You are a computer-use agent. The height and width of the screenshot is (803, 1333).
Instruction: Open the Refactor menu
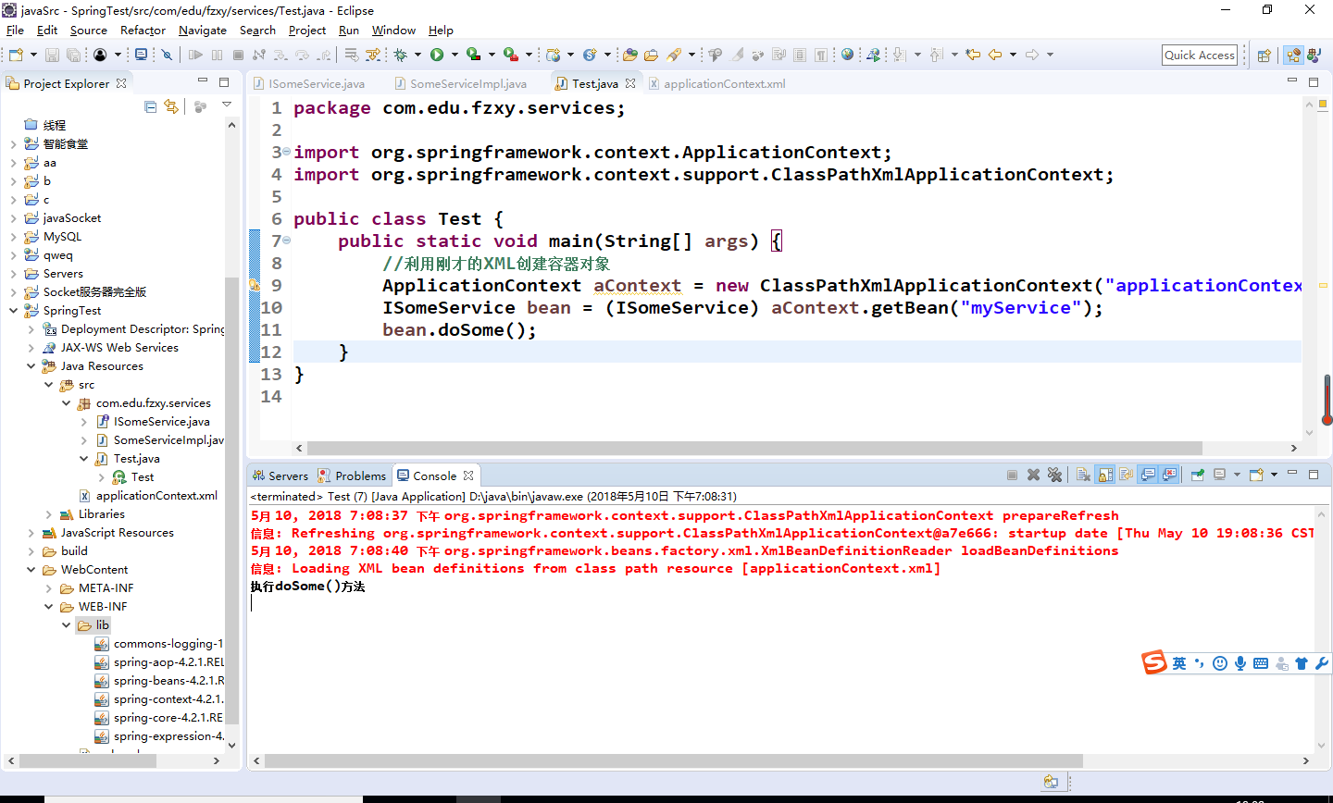point(143,31)
